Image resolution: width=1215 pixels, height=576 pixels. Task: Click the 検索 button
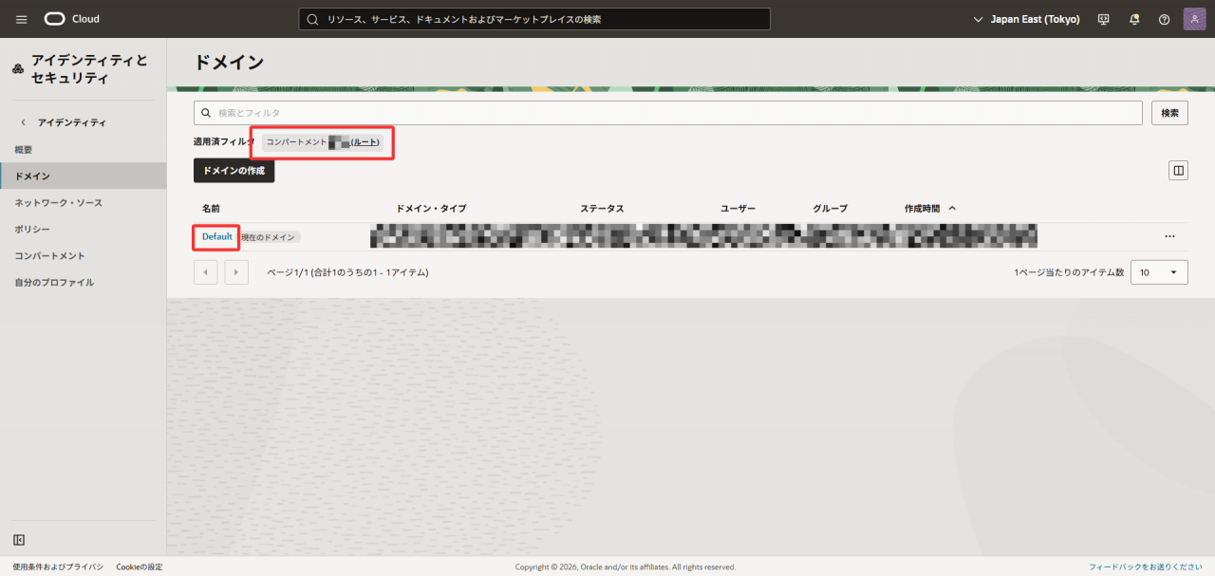[x=1169, y=113]
